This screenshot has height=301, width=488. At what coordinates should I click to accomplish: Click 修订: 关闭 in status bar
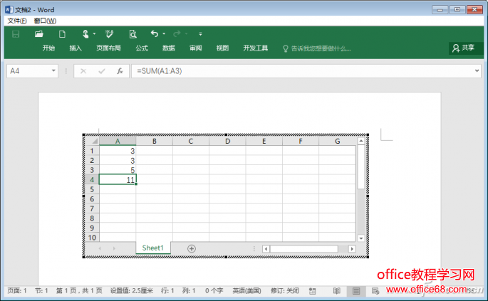285,291
